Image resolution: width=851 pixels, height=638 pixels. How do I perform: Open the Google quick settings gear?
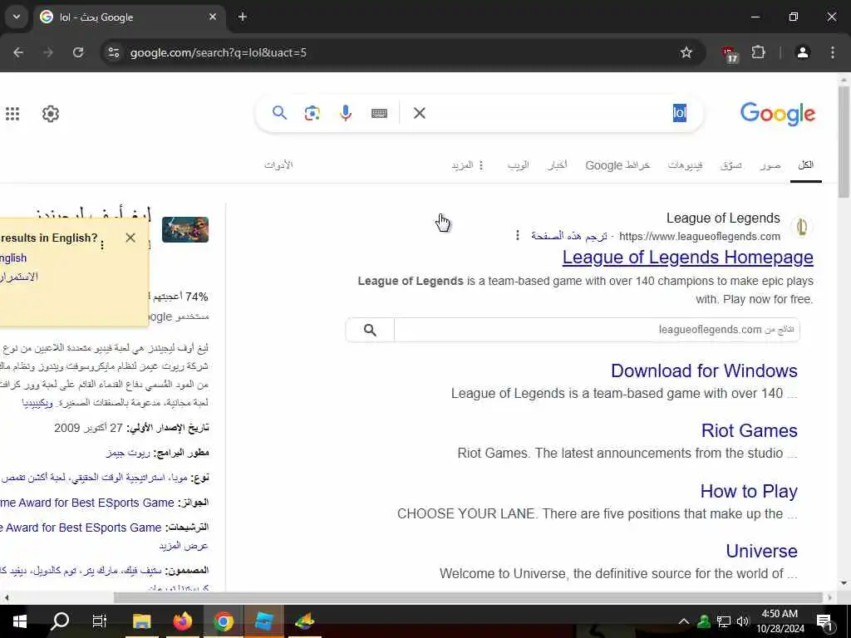click(51, 113)
